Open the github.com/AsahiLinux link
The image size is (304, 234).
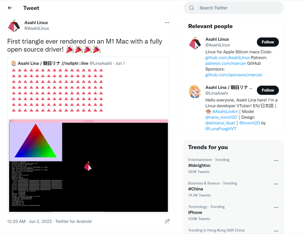click(227, 58)
